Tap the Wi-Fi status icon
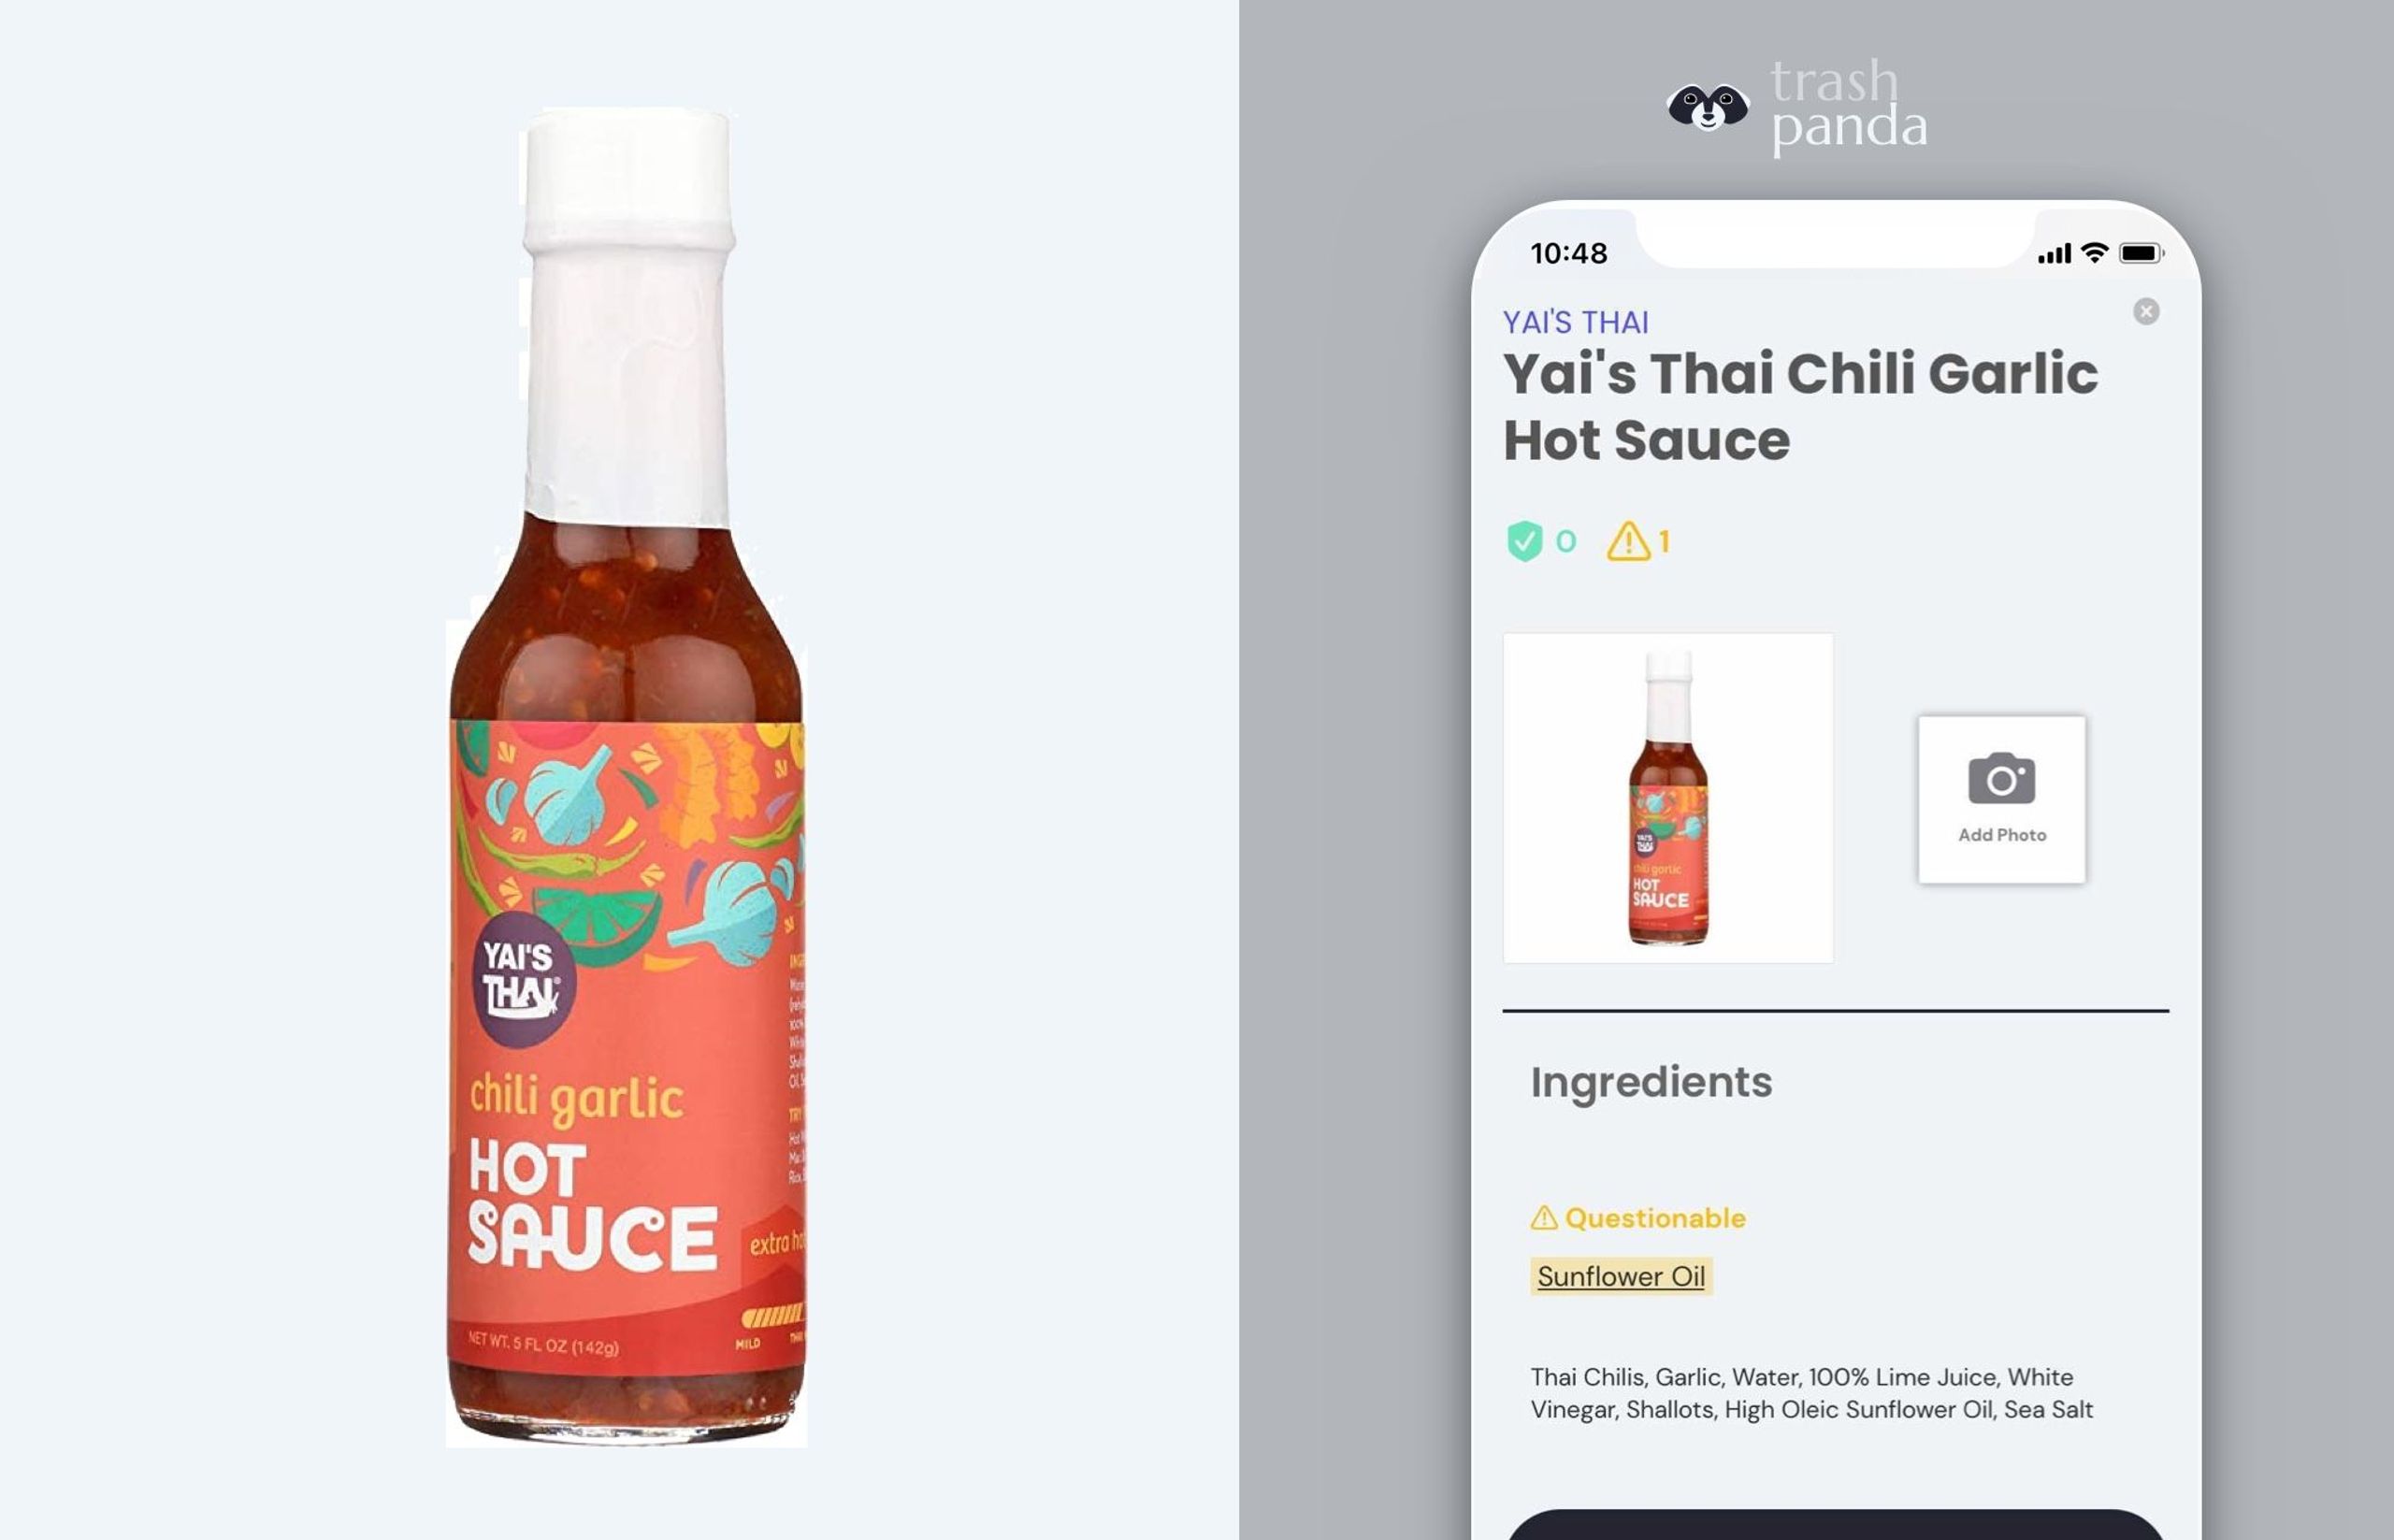The image size is (2394, 1540). click(2094, 253)
